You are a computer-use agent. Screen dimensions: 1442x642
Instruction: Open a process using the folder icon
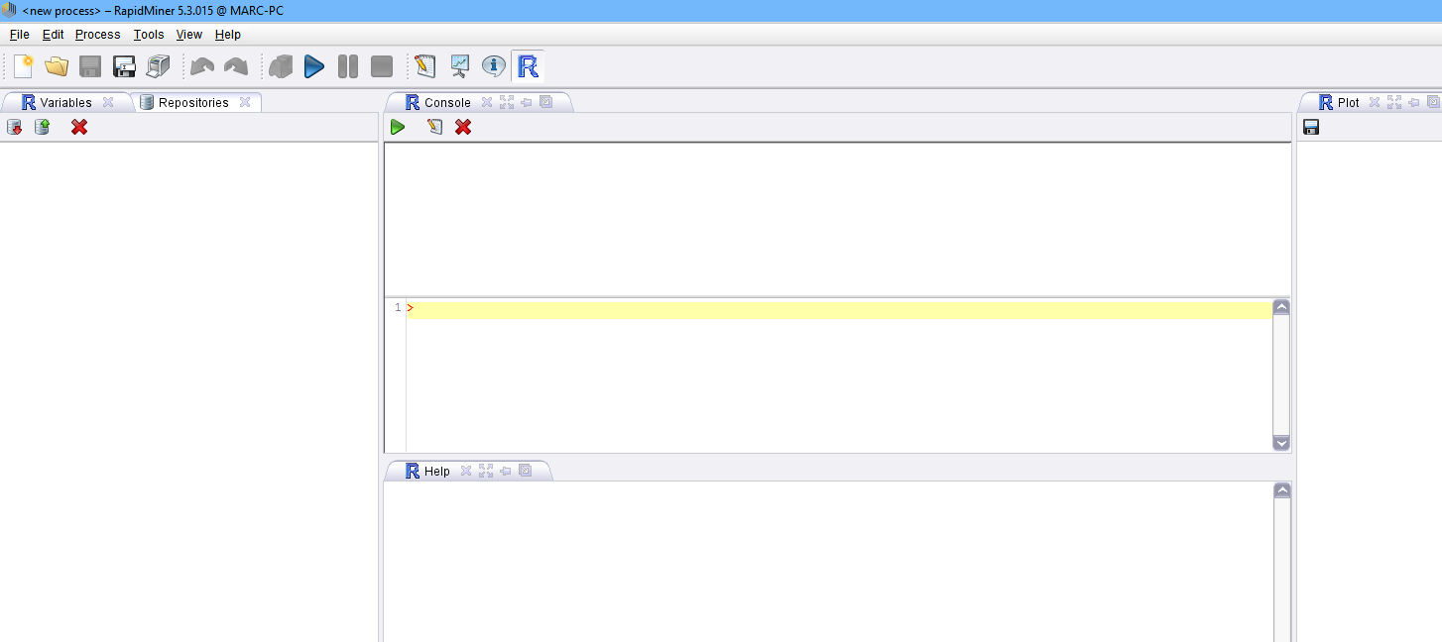point(57,66)
